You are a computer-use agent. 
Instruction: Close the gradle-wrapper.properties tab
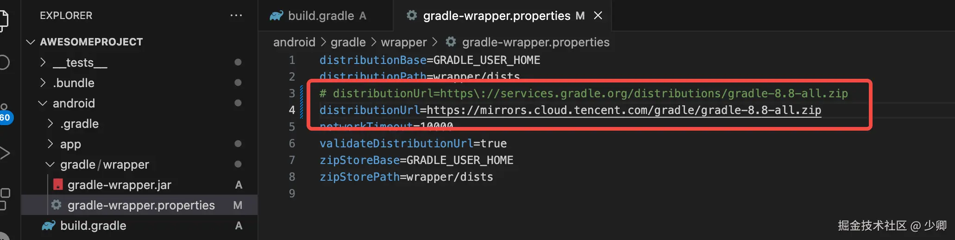coord(598,16)
